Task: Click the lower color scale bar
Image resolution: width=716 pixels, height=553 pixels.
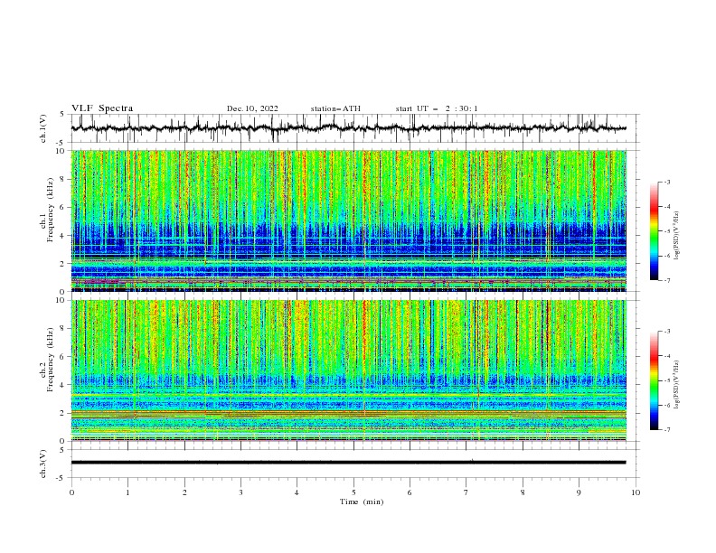Action: 654,380
